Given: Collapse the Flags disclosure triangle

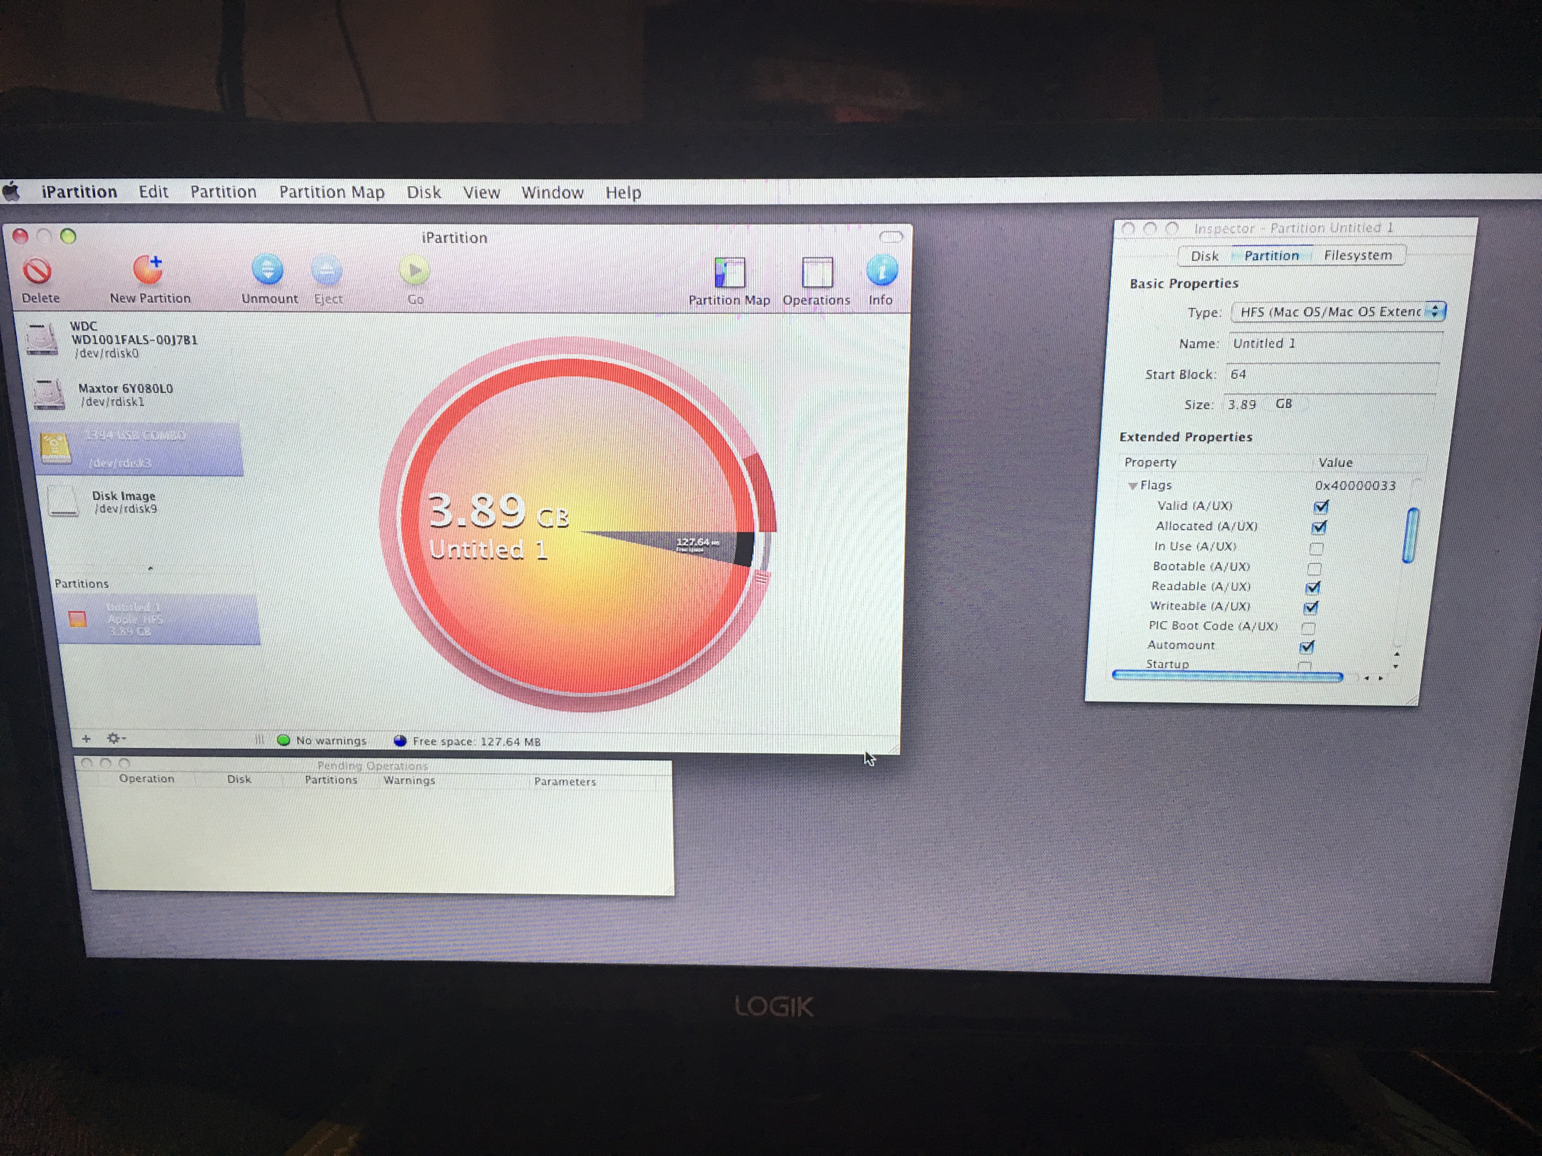Looking at the screenshot, I should [x=1133, y=485].
